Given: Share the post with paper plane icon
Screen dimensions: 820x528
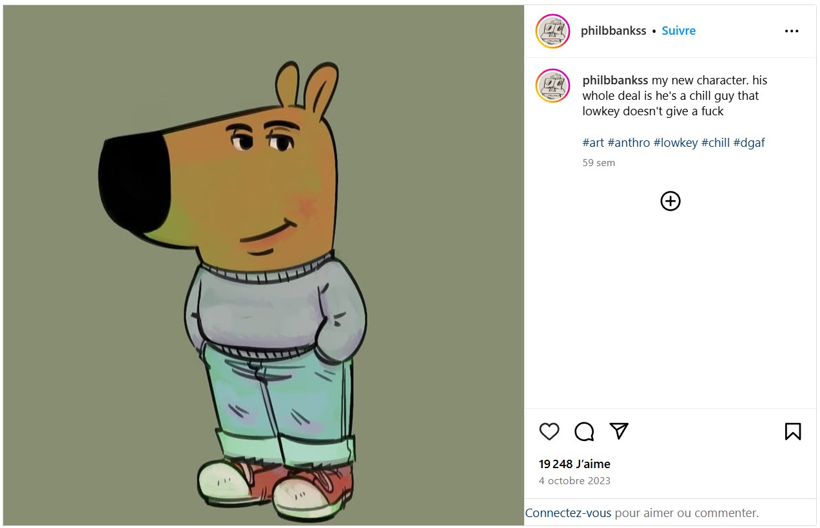Looking at the screenshot, I should tap(619, 431).
